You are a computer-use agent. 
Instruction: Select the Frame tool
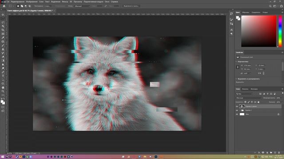[3, 34]
